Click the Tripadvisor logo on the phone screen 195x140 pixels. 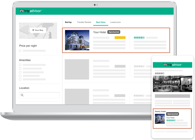tap(173, 65)
